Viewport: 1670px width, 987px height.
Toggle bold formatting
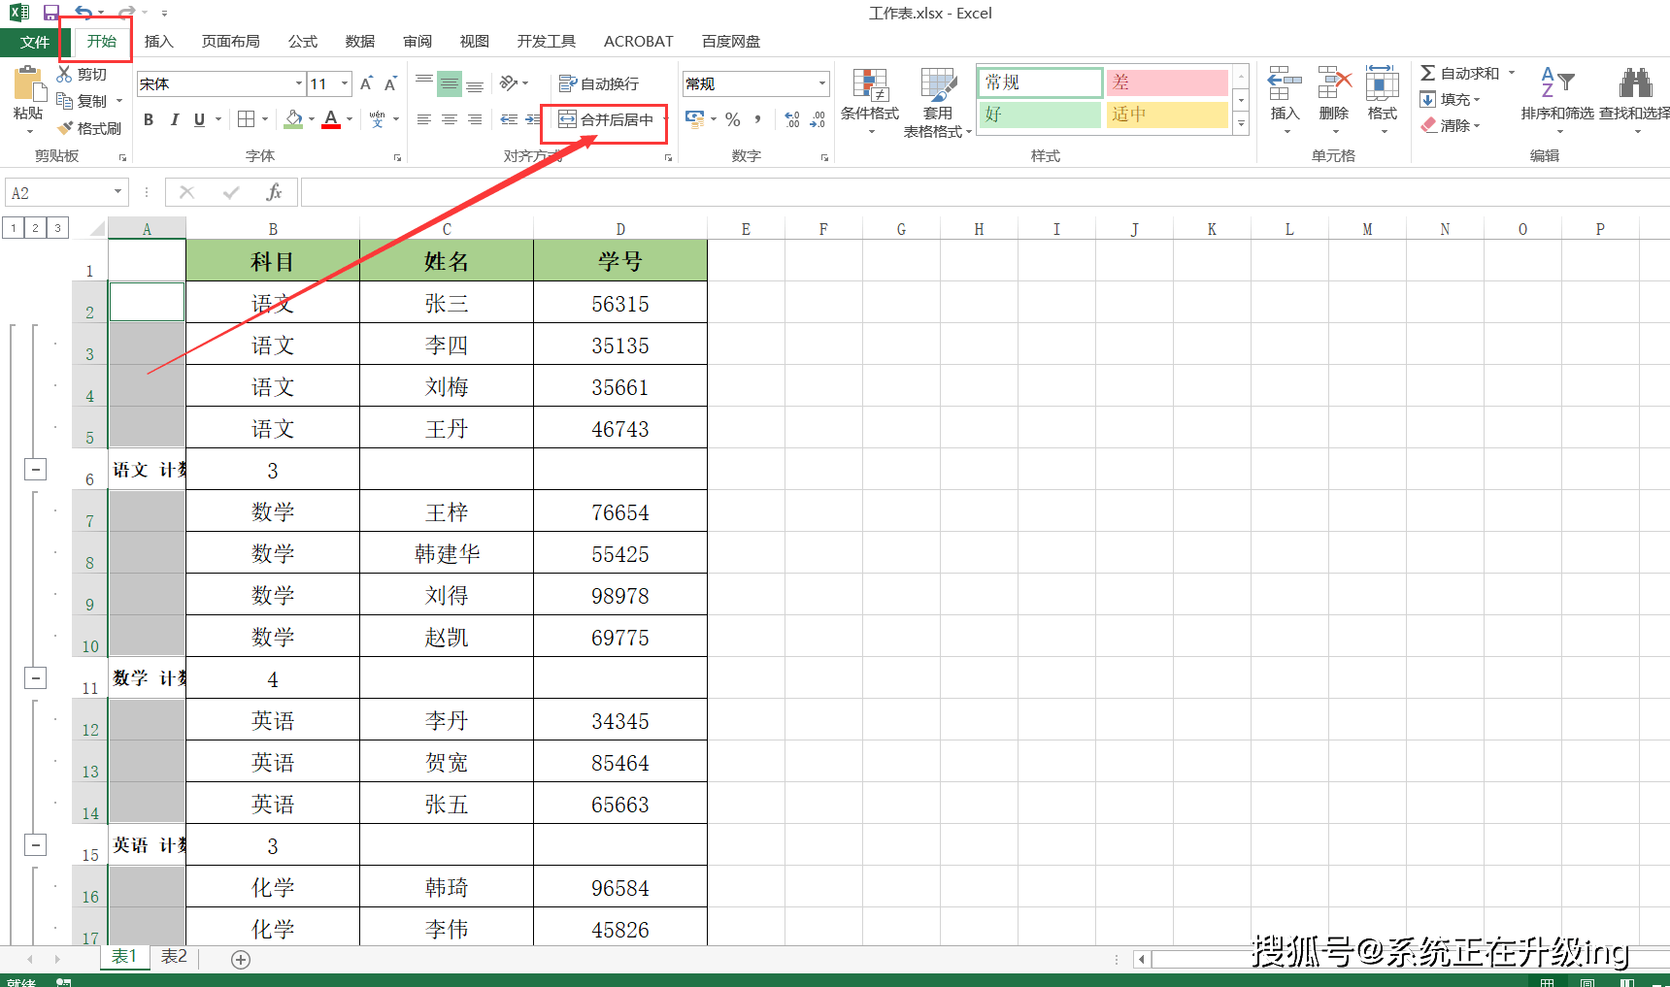149,119
